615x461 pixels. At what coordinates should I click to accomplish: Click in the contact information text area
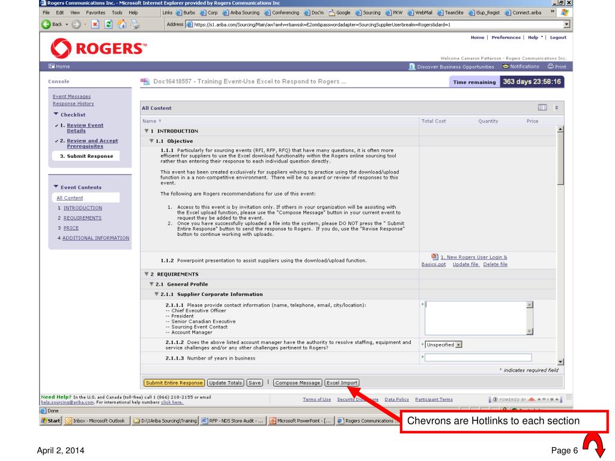coord(476,318)
